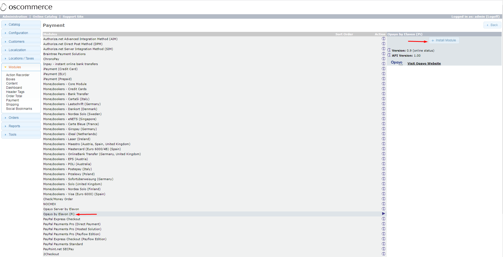Image resolution: width=503 pixels, height=257 pixels.
Task: Expand the Localization sidebar section
Action: 21,50
